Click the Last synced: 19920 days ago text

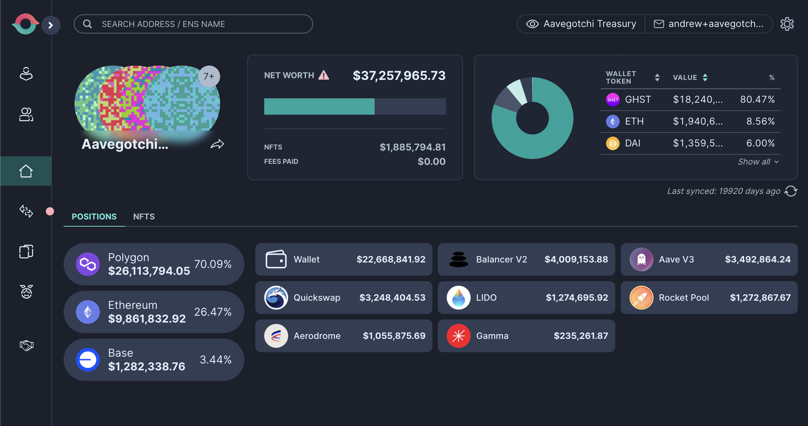[x=723, y=191]
